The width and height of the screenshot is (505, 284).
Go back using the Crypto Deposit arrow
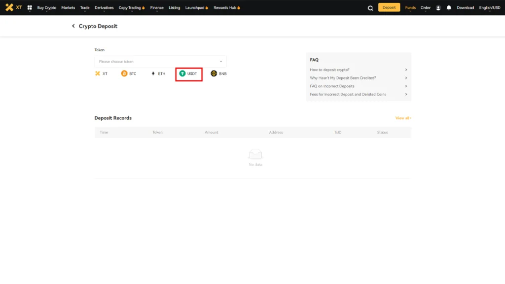click(73, 26)
